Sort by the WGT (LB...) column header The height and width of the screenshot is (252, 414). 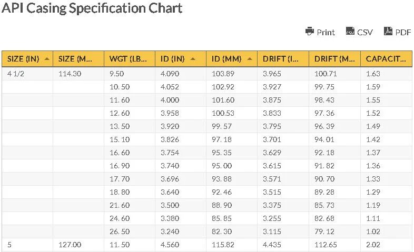pos(129,58)
